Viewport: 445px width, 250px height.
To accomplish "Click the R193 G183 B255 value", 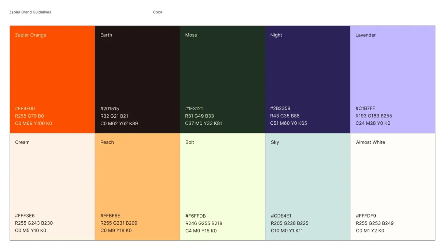I will 374,116.
